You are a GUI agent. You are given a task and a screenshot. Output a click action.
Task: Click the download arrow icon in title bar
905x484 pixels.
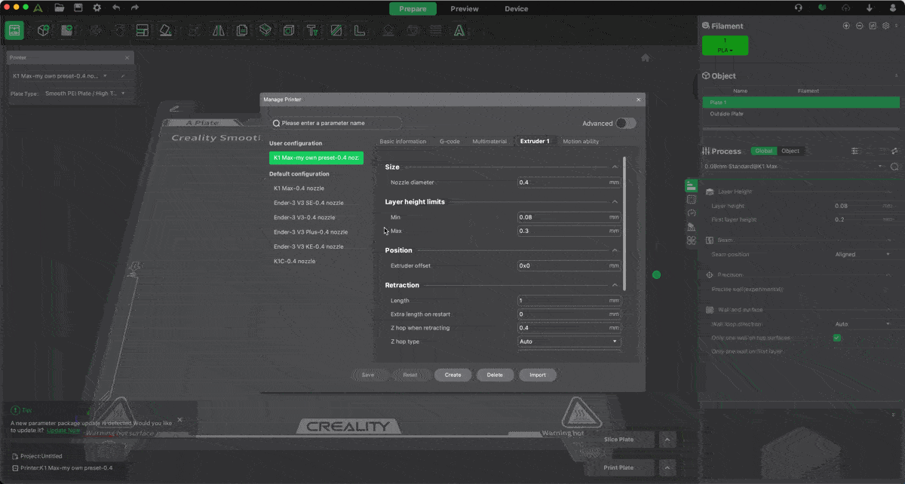click(870, 8)
